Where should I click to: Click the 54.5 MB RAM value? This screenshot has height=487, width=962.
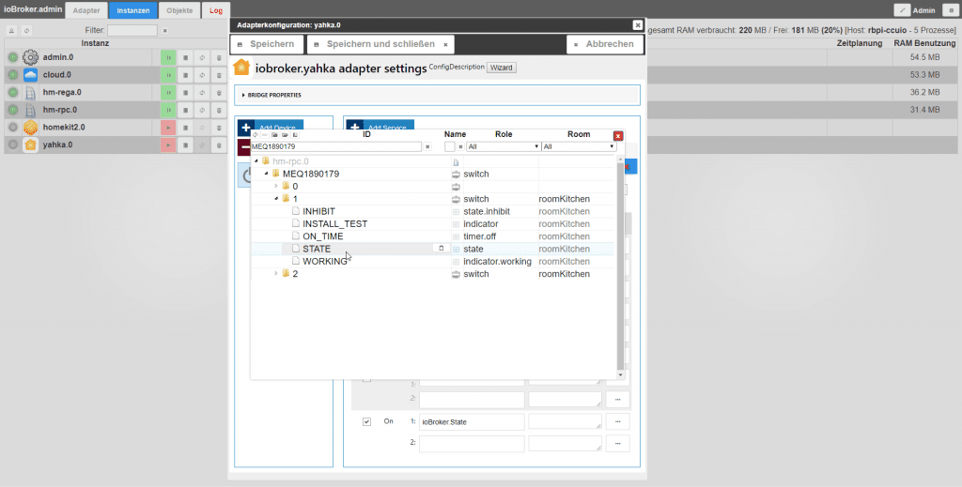tap(925, 57)
